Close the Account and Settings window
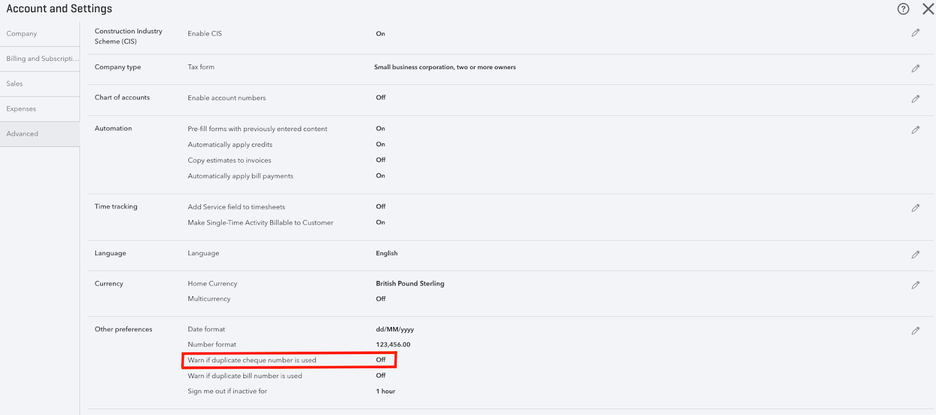This screenshot has height=415, width=936. pyautogui.click(x=928, y=9)
